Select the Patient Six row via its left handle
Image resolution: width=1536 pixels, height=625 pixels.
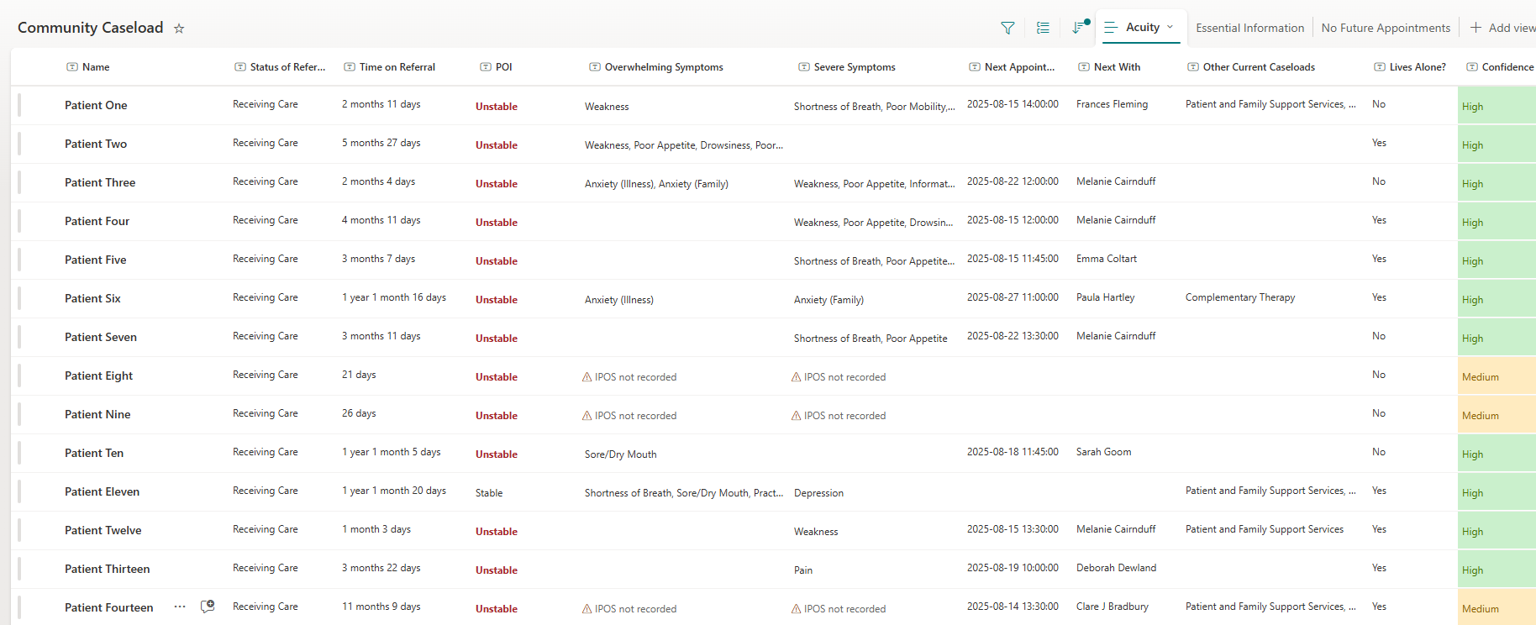pos(19,298)
